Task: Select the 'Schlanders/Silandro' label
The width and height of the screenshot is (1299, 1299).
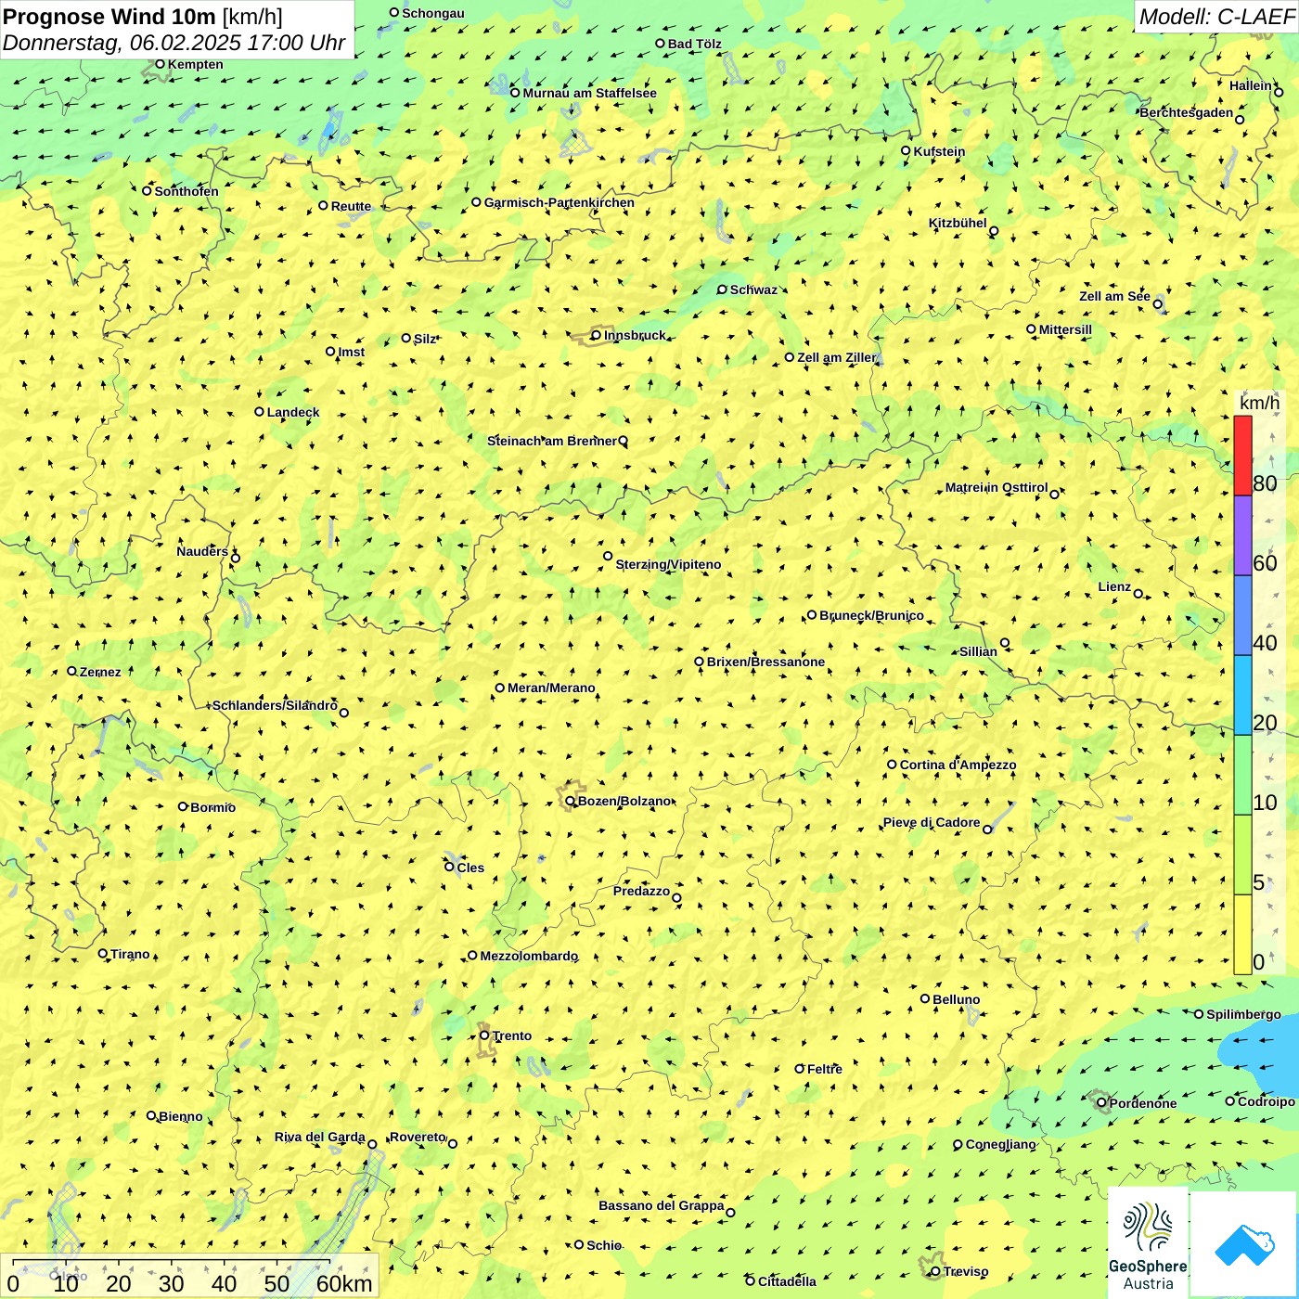Action: [275, 705]
